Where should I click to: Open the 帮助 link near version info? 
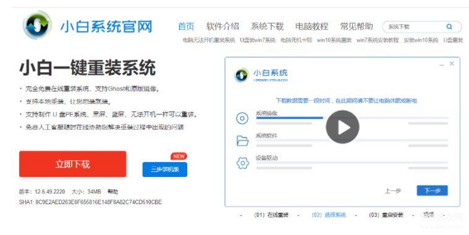(112, 192)
